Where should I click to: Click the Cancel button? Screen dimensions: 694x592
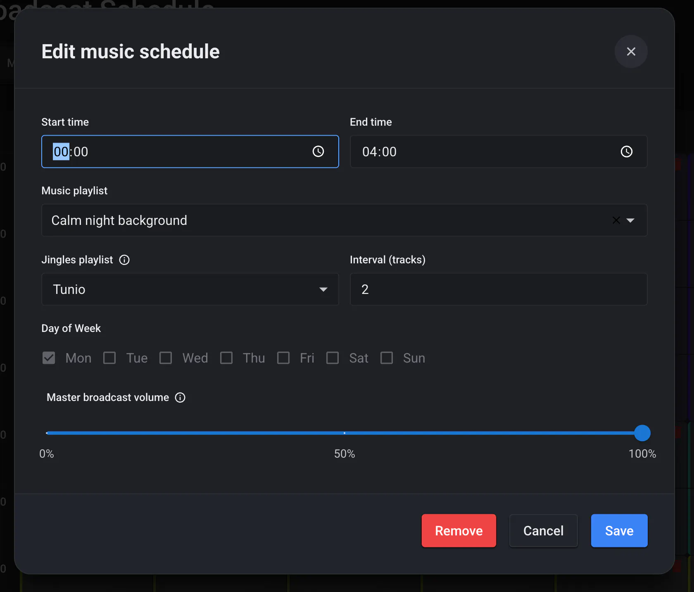[544, 531]
